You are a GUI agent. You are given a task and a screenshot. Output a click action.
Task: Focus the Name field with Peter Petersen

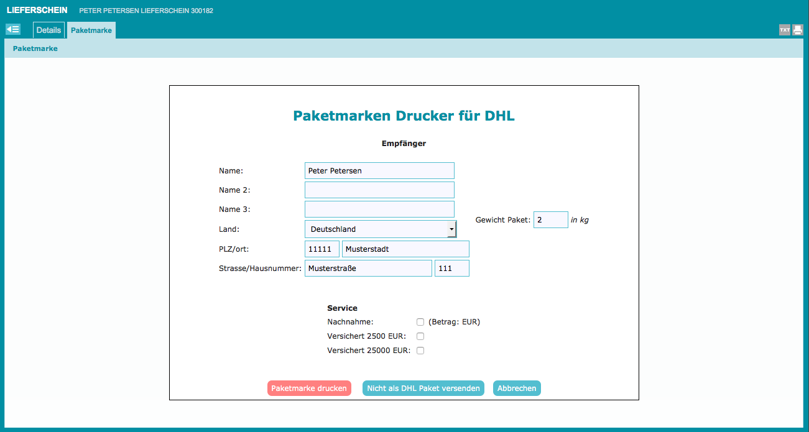click(379, 171)
